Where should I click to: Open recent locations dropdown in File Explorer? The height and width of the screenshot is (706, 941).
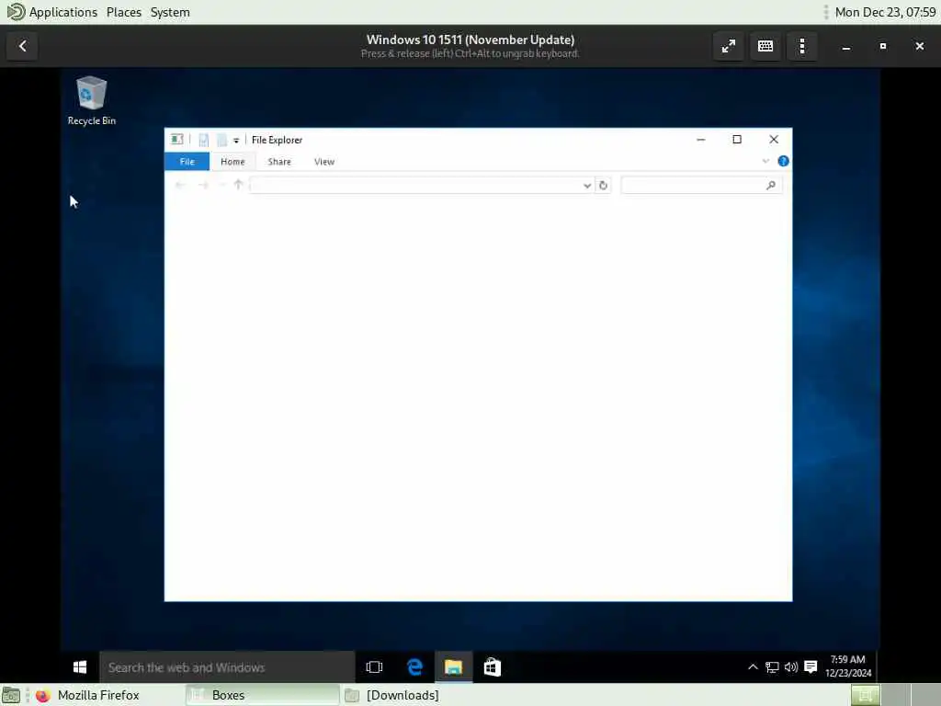click(x=221, y=185)
